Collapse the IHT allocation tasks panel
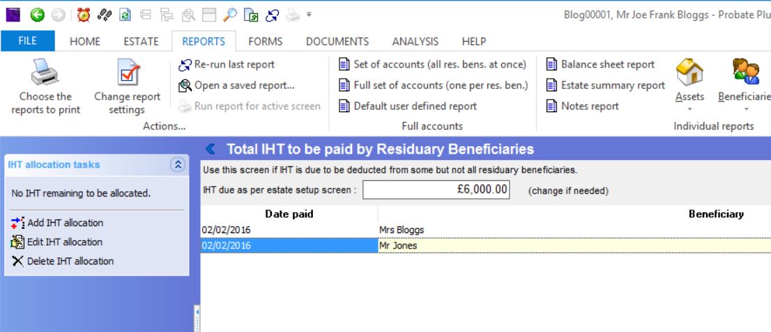The image size is (771, 332). click(177, 165)
